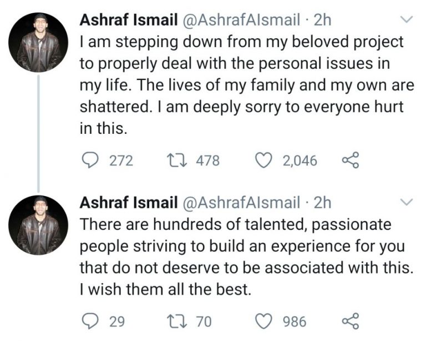Click the profile avatar on the second tweet
Screen dimensions: 426x341
[38, 225]
